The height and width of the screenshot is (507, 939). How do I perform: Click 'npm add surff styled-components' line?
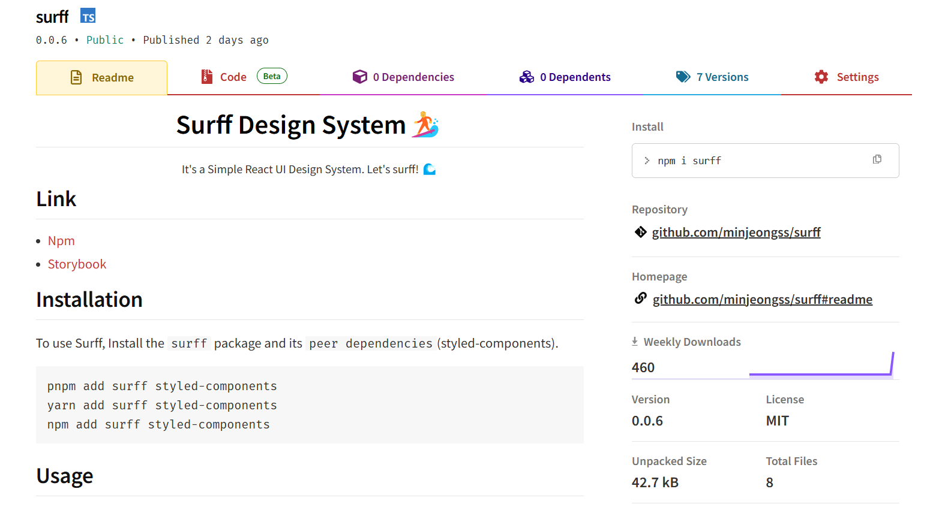click(158, 424)
